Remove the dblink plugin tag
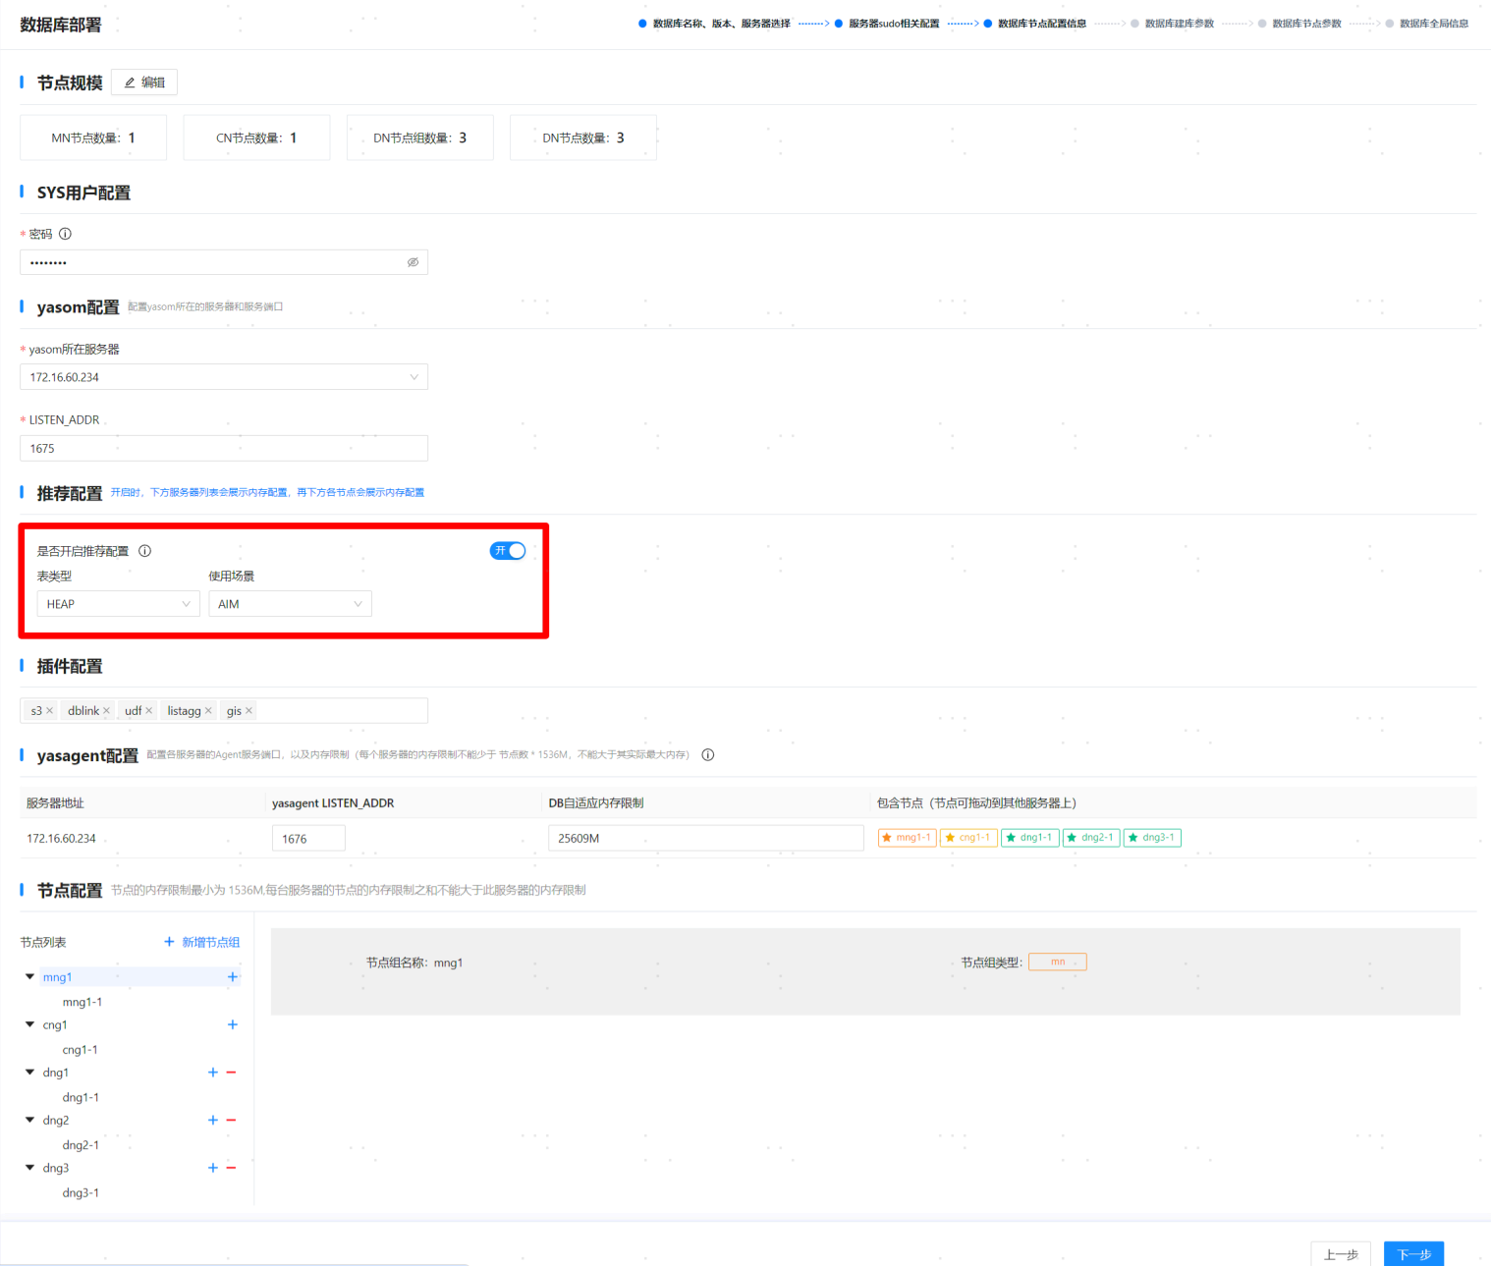The width and height of the screenshot is (1491, 1266). click(106, 711)
